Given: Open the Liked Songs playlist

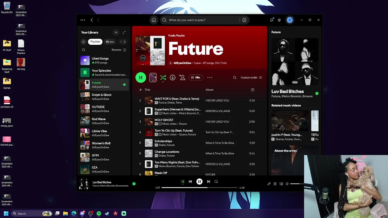Looking at the screenshot, I should point(104,61).
